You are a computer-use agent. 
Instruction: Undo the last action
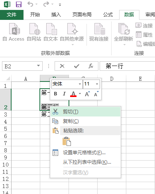click(30, 4)
